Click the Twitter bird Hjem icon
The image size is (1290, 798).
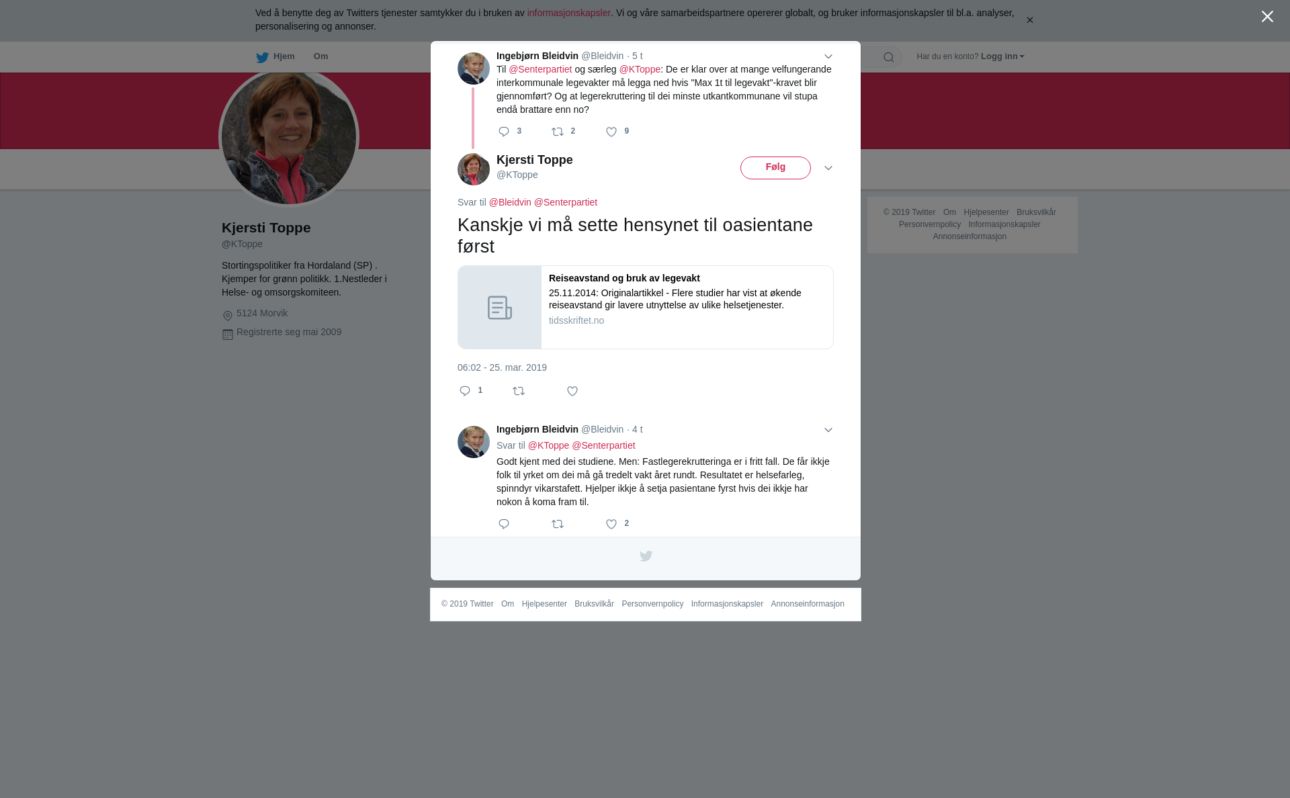click(262, 57)
